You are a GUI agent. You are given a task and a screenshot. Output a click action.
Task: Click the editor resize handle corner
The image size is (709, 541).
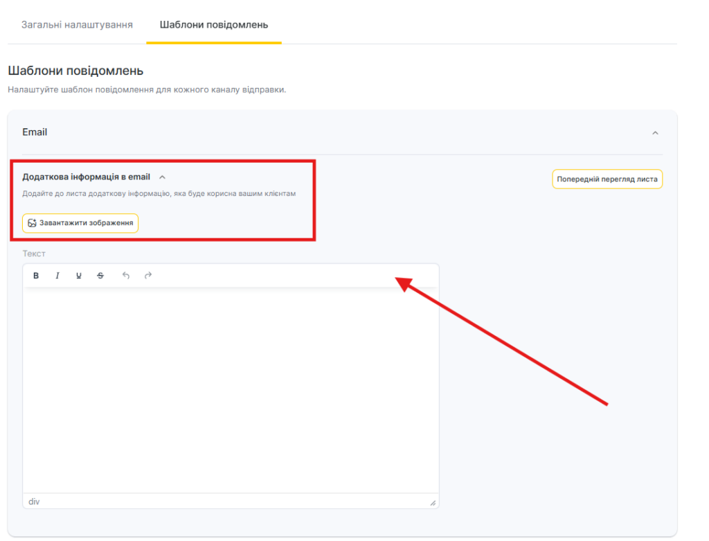pos(433,503)
